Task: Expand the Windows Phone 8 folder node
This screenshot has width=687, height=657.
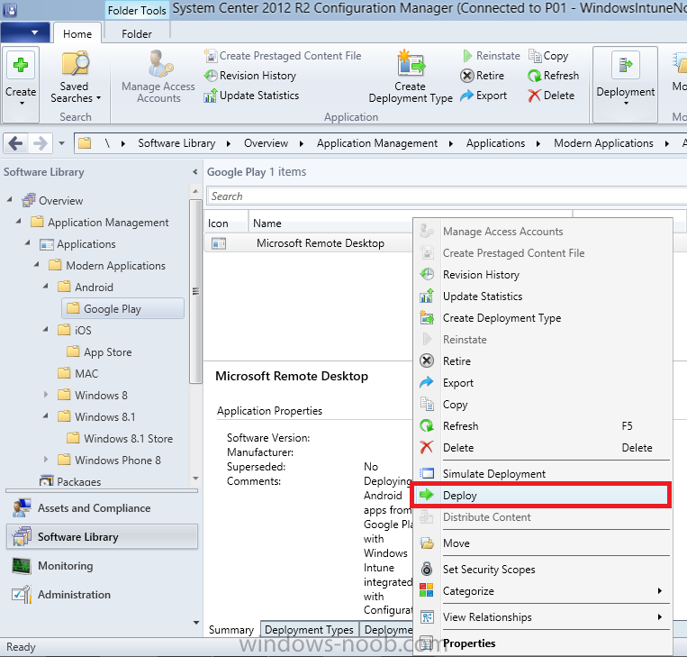Action: pos(46,460)
